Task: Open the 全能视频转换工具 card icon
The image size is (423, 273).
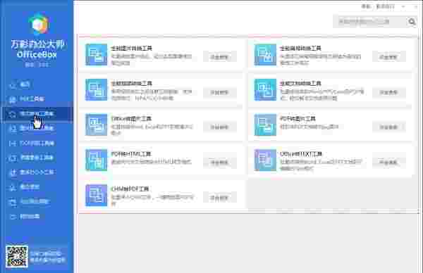Action: 96,89
